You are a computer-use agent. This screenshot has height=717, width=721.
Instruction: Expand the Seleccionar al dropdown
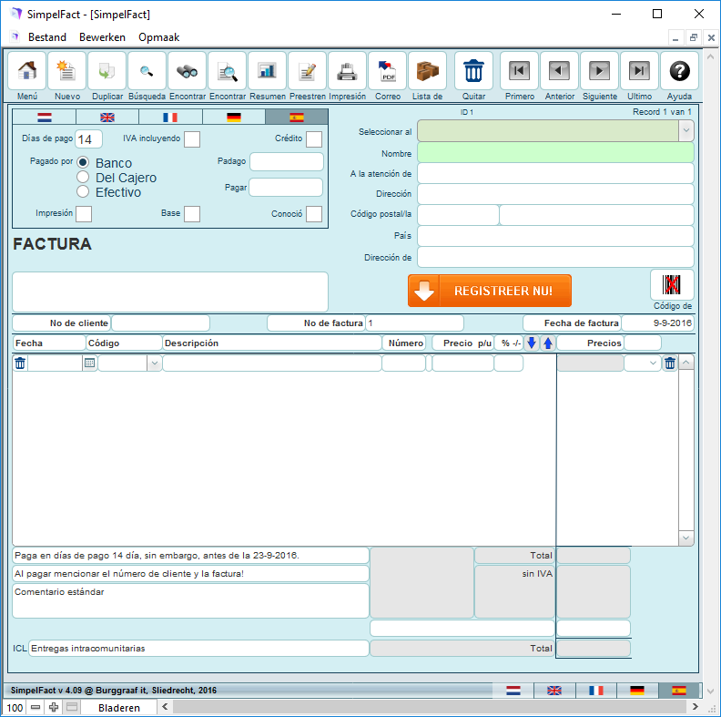point(685,131)
